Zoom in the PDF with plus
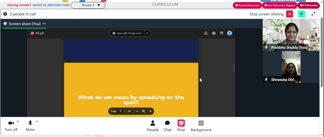Viewport: 324px width, 137px height. tap(150, 111)
